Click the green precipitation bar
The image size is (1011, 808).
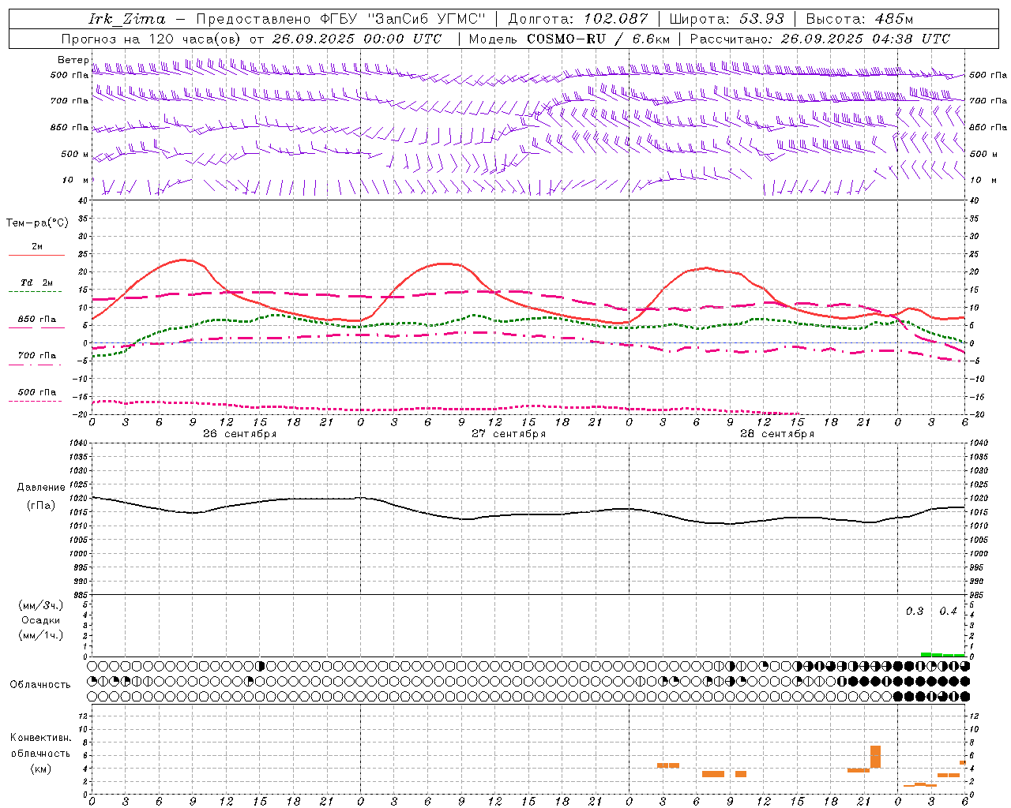click(x=943, y=654)
